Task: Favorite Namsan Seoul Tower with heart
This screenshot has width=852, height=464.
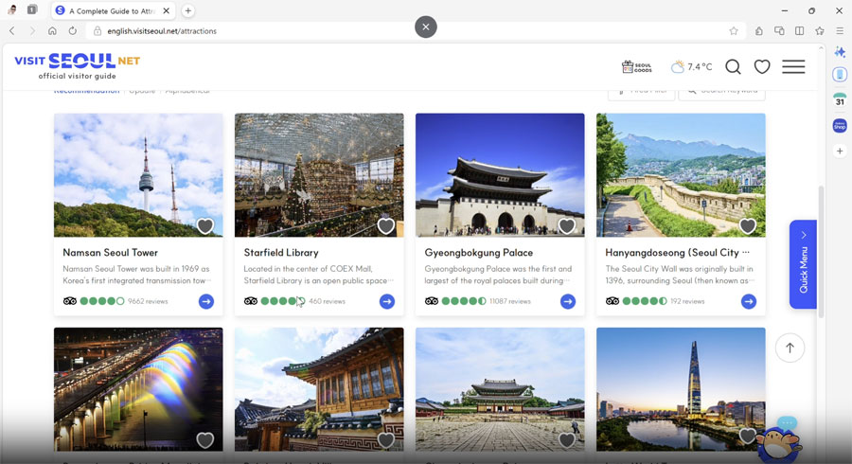Action: point(204,225)
